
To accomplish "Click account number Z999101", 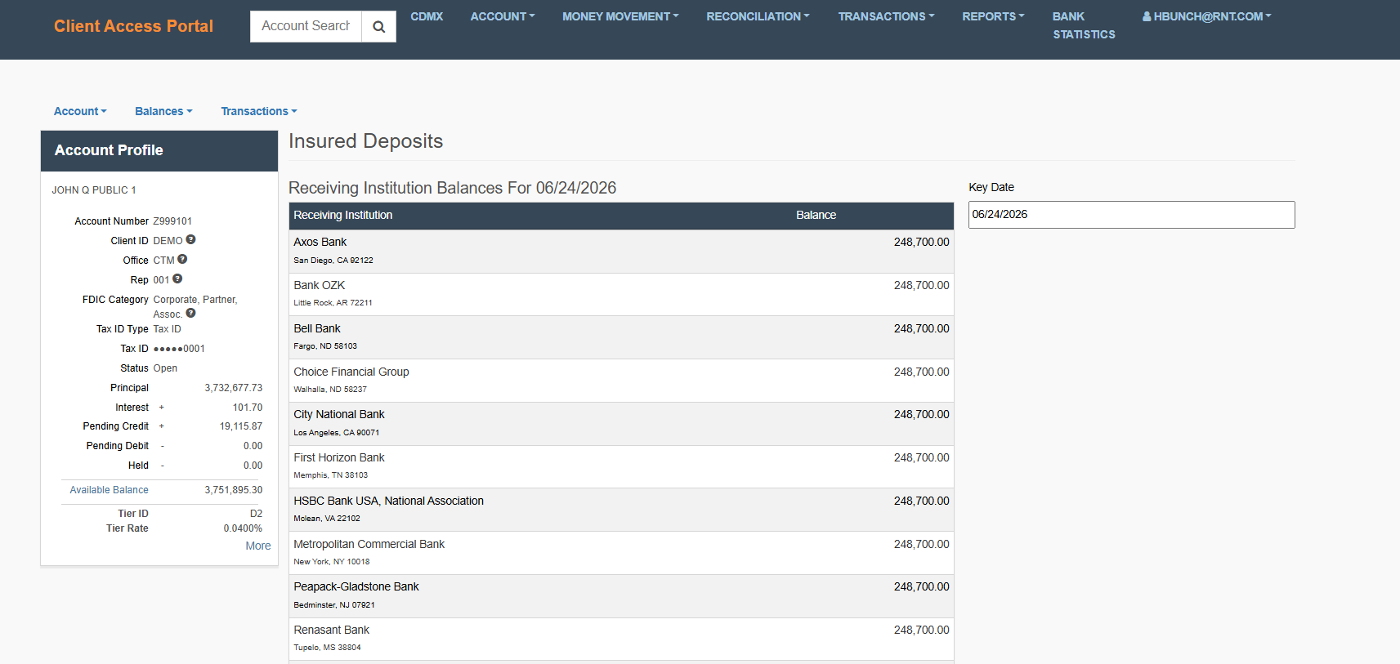I will click(172, 221).
